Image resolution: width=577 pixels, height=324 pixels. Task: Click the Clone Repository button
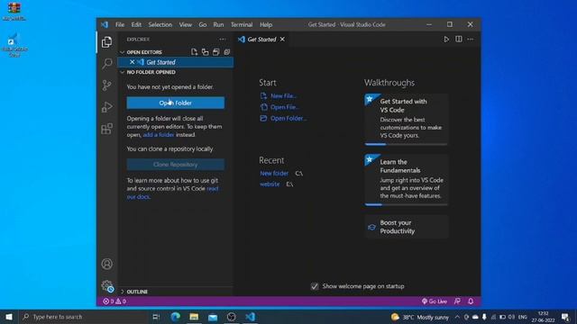176,165
